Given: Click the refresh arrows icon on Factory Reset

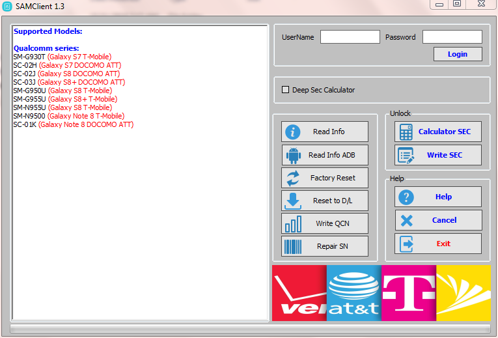Looking at the screenshot, I should tap(293, 178).
